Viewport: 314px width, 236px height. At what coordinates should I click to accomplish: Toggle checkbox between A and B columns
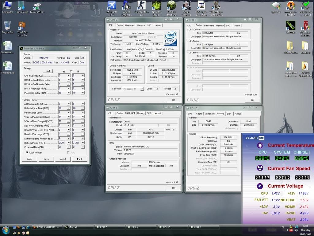click(71, 71)
